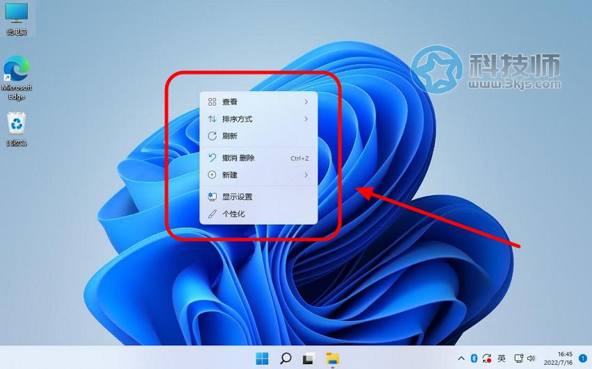
Task: Click the Bluetooth tray icon
Action: pos(474,359)
